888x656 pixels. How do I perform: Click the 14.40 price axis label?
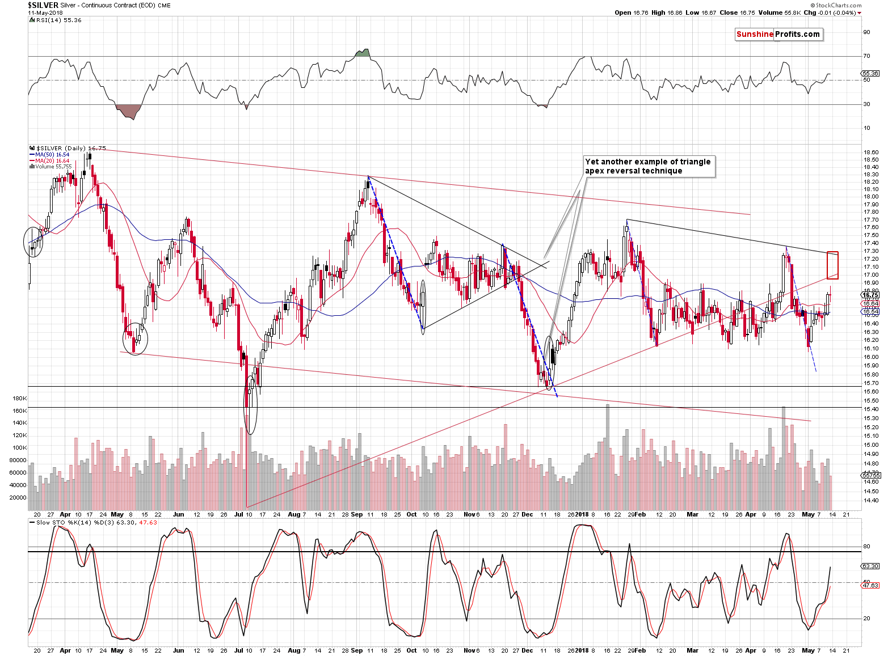[x=871, y=501]
